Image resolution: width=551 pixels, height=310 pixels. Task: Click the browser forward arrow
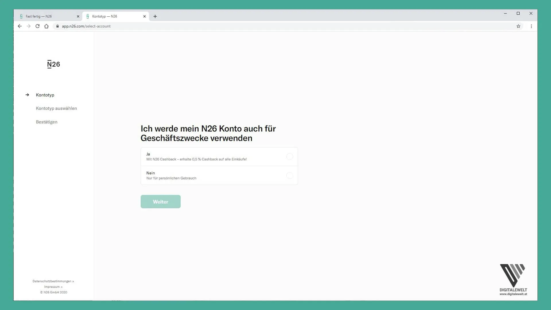point(28,26)
